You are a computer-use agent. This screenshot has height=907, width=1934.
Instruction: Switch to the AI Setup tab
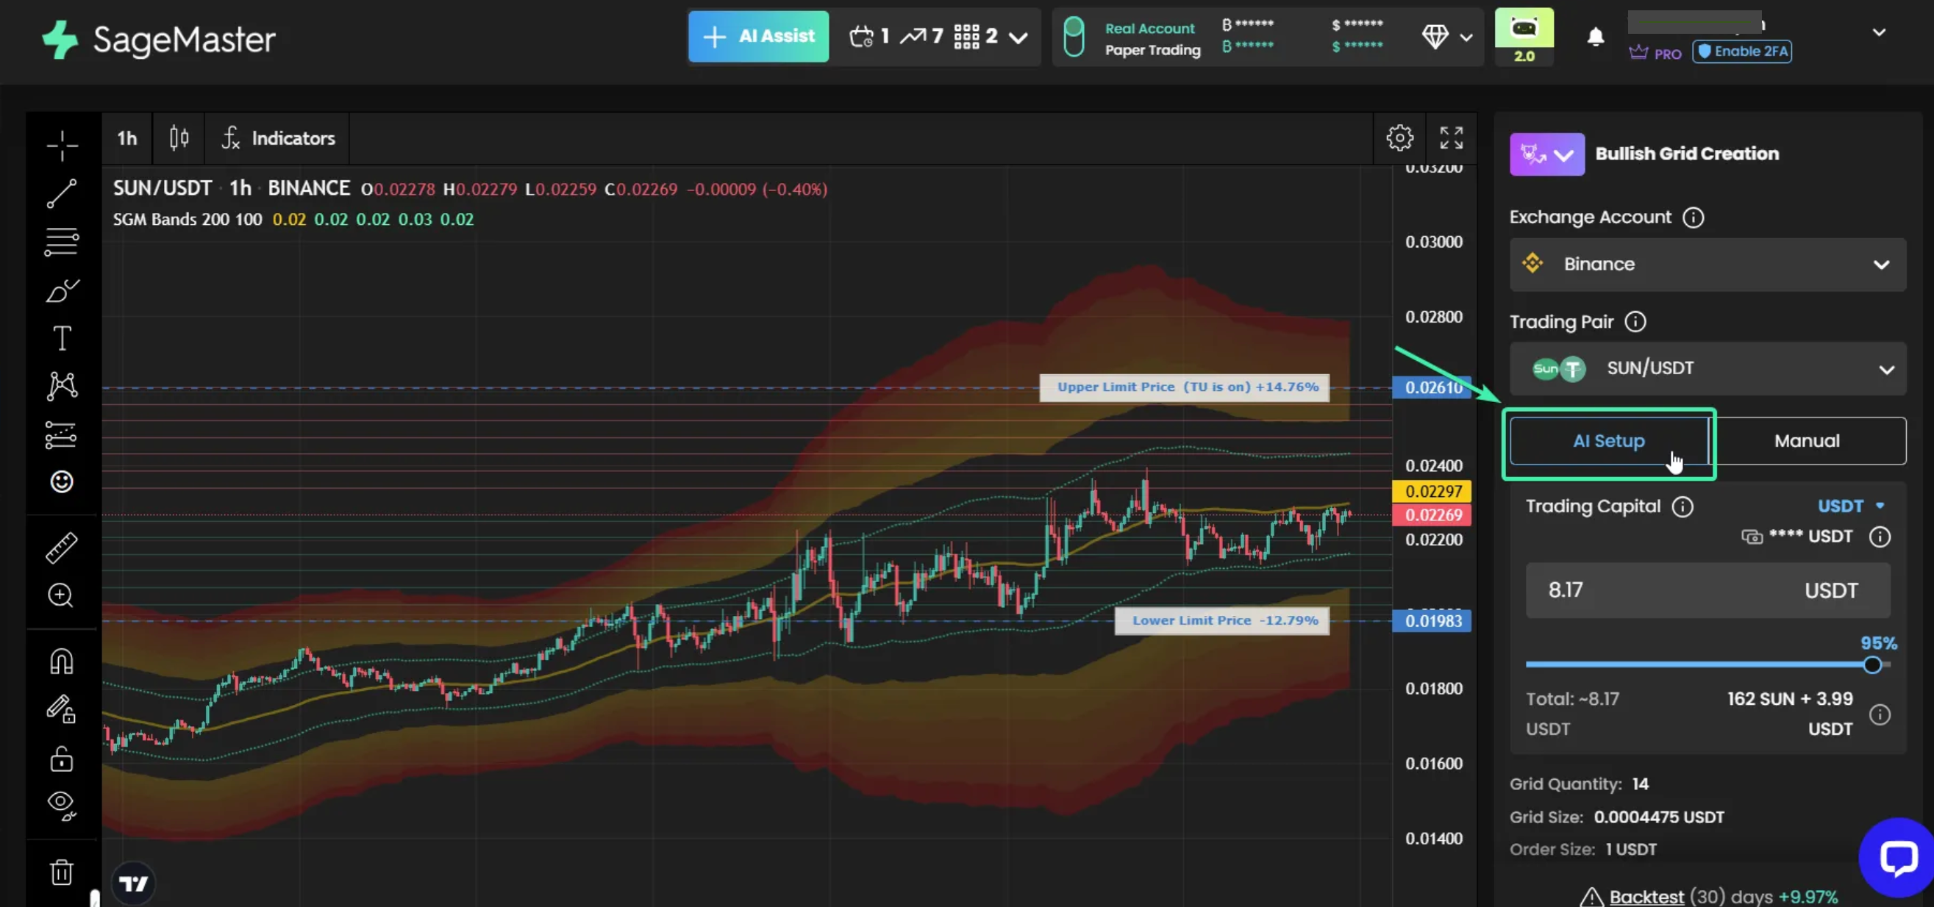(1608, 441)
